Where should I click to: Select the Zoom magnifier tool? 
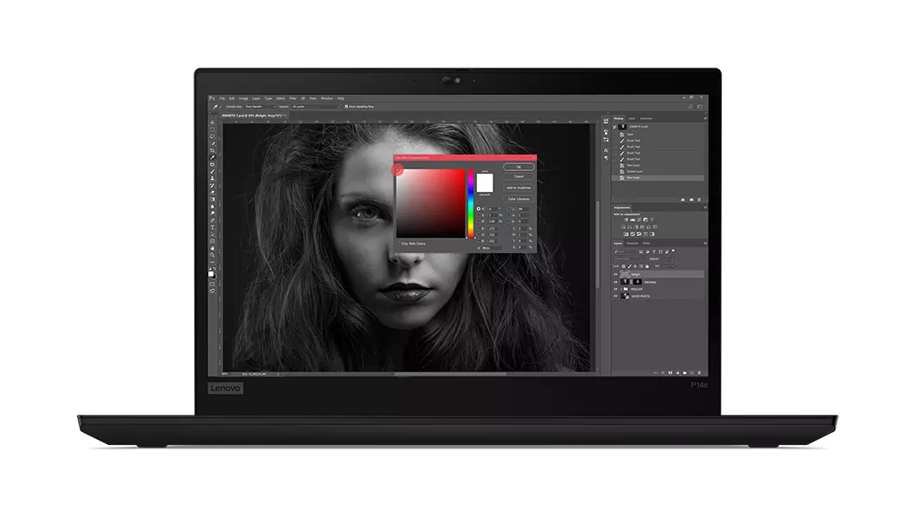[213, 256]
